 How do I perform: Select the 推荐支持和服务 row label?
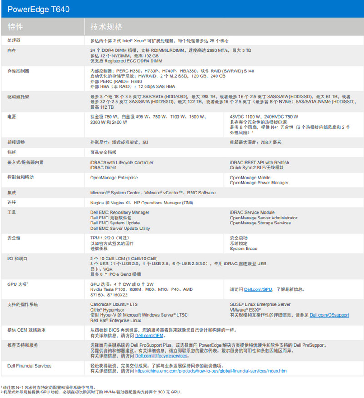[22, 345]
